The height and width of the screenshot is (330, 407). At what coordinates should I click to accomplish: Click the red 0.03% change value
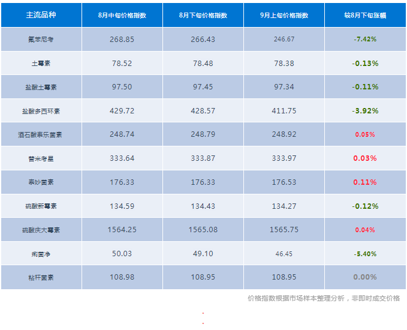365,158
